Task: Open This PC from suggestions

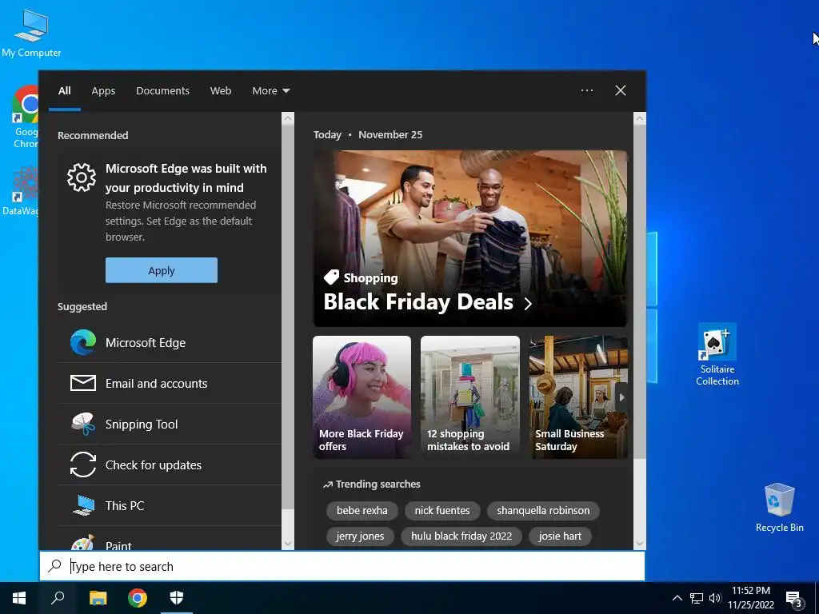Action: pos(170,505)
